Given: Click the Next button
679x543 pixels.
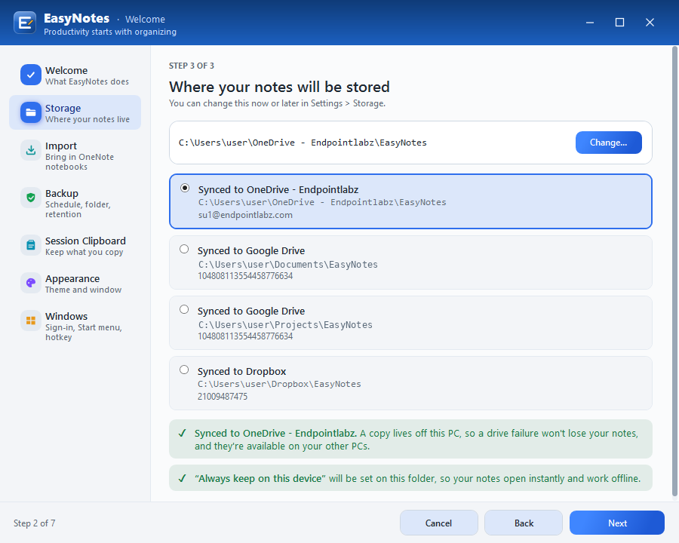Looking at the screenshot, I should coord(617,523).
